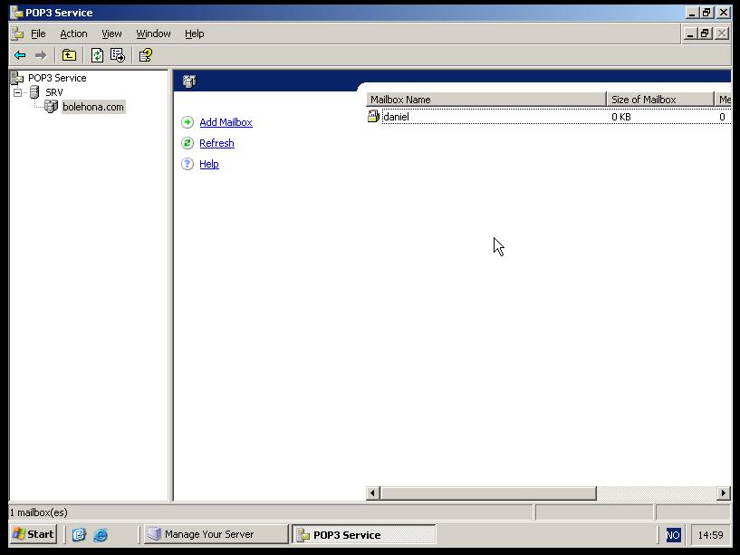Click the horizontal scrollbar thumb
The height and width of the screenshot is (555, 740).
488,493
